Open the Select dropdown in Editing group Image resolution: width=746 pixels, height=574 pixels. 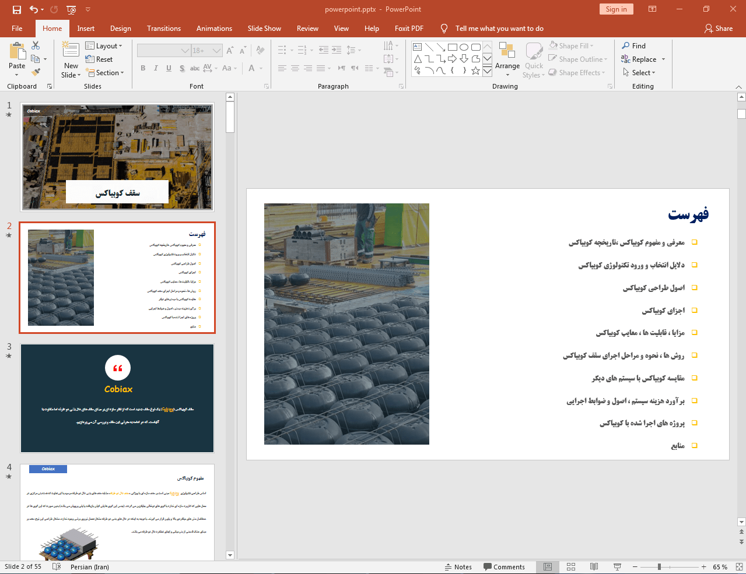coord(639,73)
